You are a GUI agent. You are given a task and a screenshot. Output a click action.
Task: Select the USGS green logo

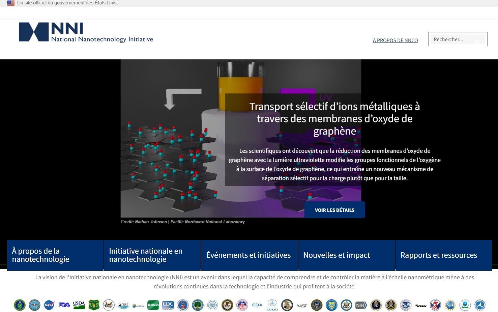pyautogui.click(x=153, y=305)
